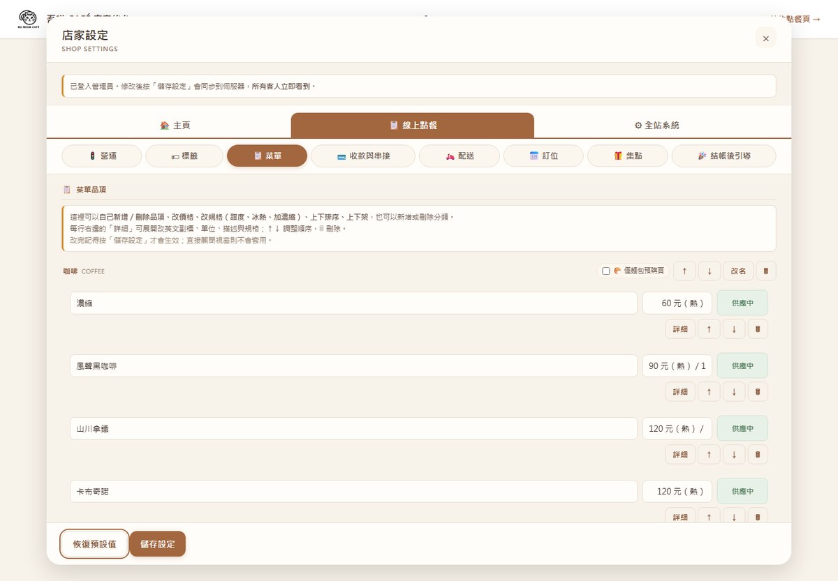
Task: Move the 濃縮 item down
Action: 734,329
